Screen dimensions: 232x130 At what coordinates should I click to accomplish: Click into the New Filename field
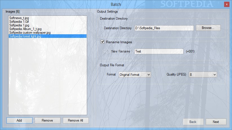pos(159,51)
